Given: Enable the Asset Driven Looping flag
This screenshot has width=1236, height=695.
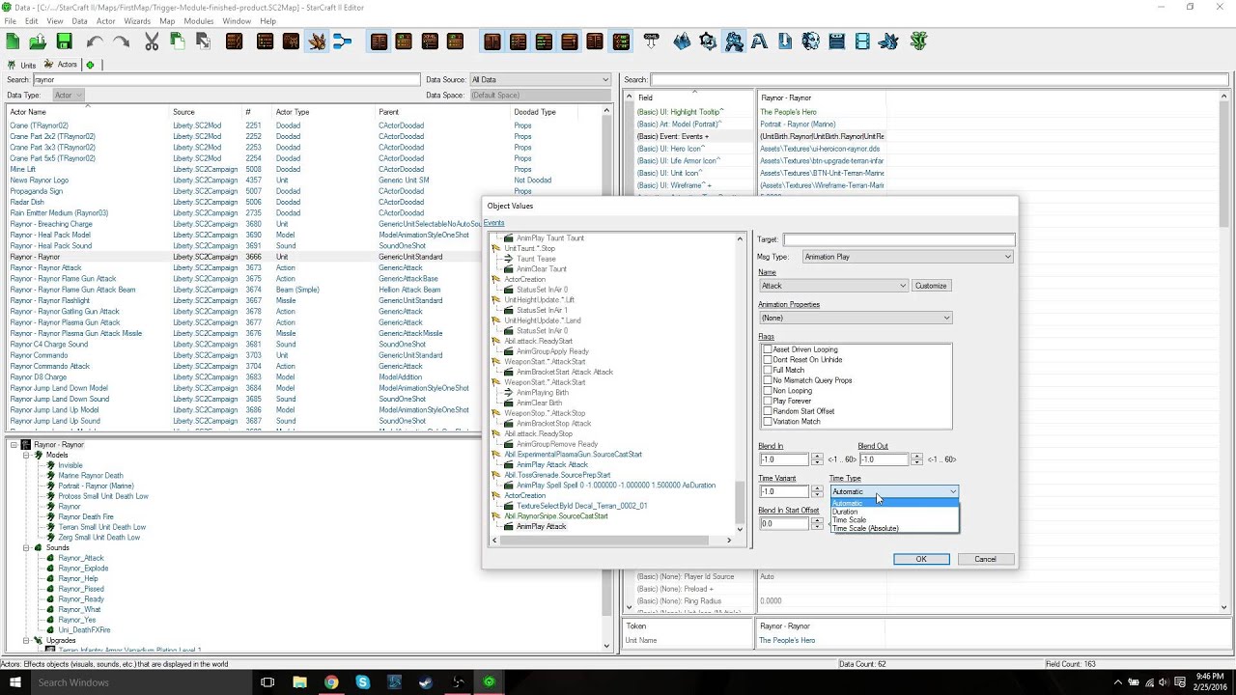Looking at the screenshot, I should click(x=768, y=349).
